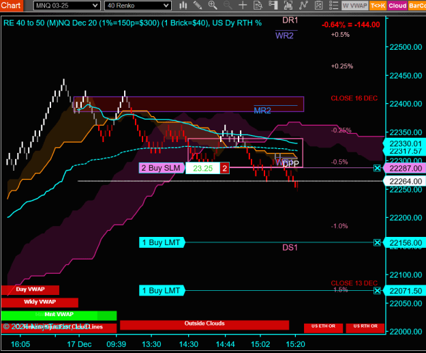Viewport: 426px width, 353px height.
Task: Click the 22287.00 price axis marker
Action: click(404, 168)
